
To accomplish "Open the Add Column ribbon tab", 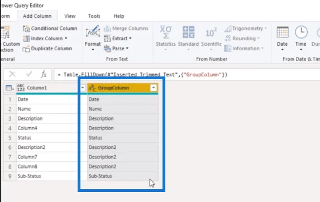I will [37, 16].
